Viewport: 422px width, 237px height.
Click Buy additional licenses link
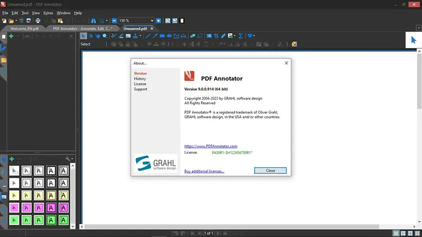[x=204, y=171]
